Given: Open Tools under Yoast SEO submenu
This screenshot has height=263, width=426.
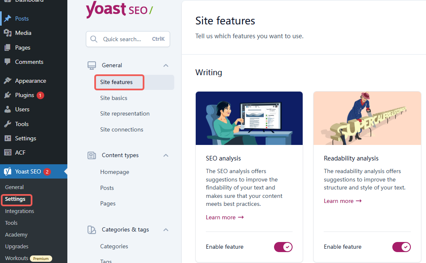Looking at the screenshot, I should click(x=11, y=223).
